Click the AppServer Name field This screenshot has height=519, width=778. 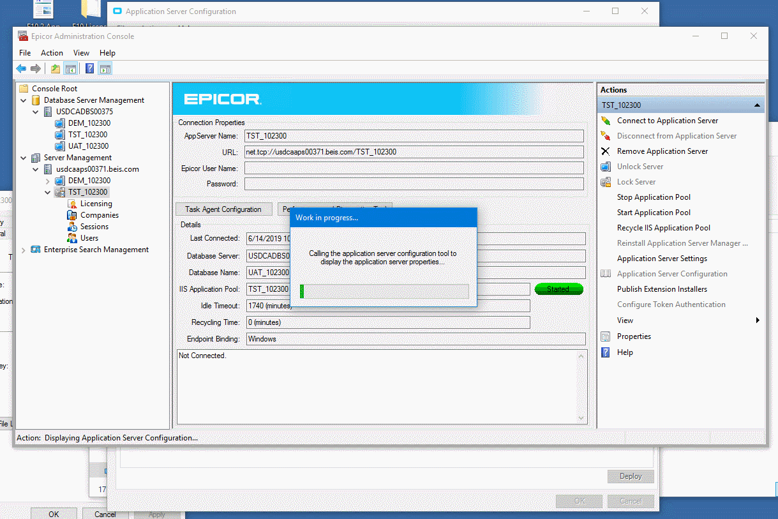[x=414, y=136]
